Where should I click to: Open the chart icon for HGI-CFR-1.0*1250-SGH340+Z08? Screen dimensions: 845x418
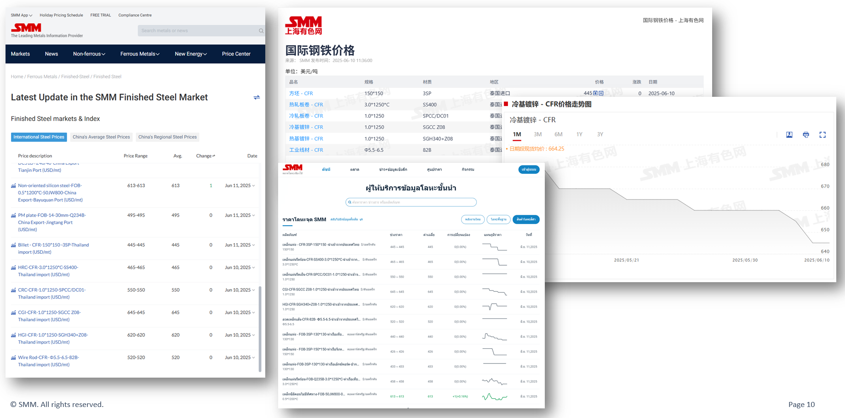[x=13, y=335]
